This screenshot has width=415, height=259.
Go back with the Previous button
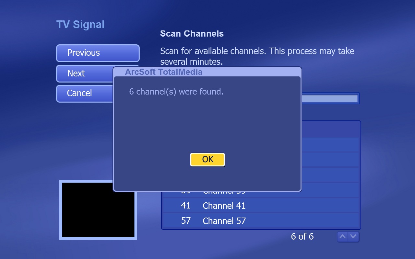click(x=98, y=53)
